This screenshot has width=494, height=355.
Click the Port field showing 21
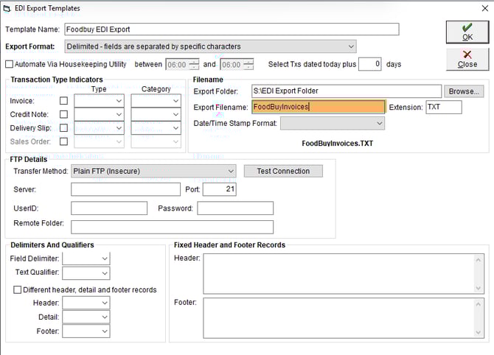point(220,189)
